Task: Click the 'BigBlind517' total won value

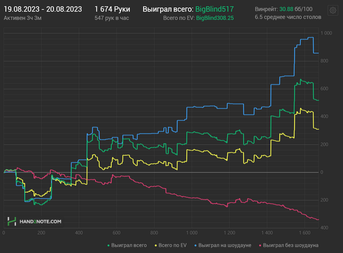Action: pos(215,9)
